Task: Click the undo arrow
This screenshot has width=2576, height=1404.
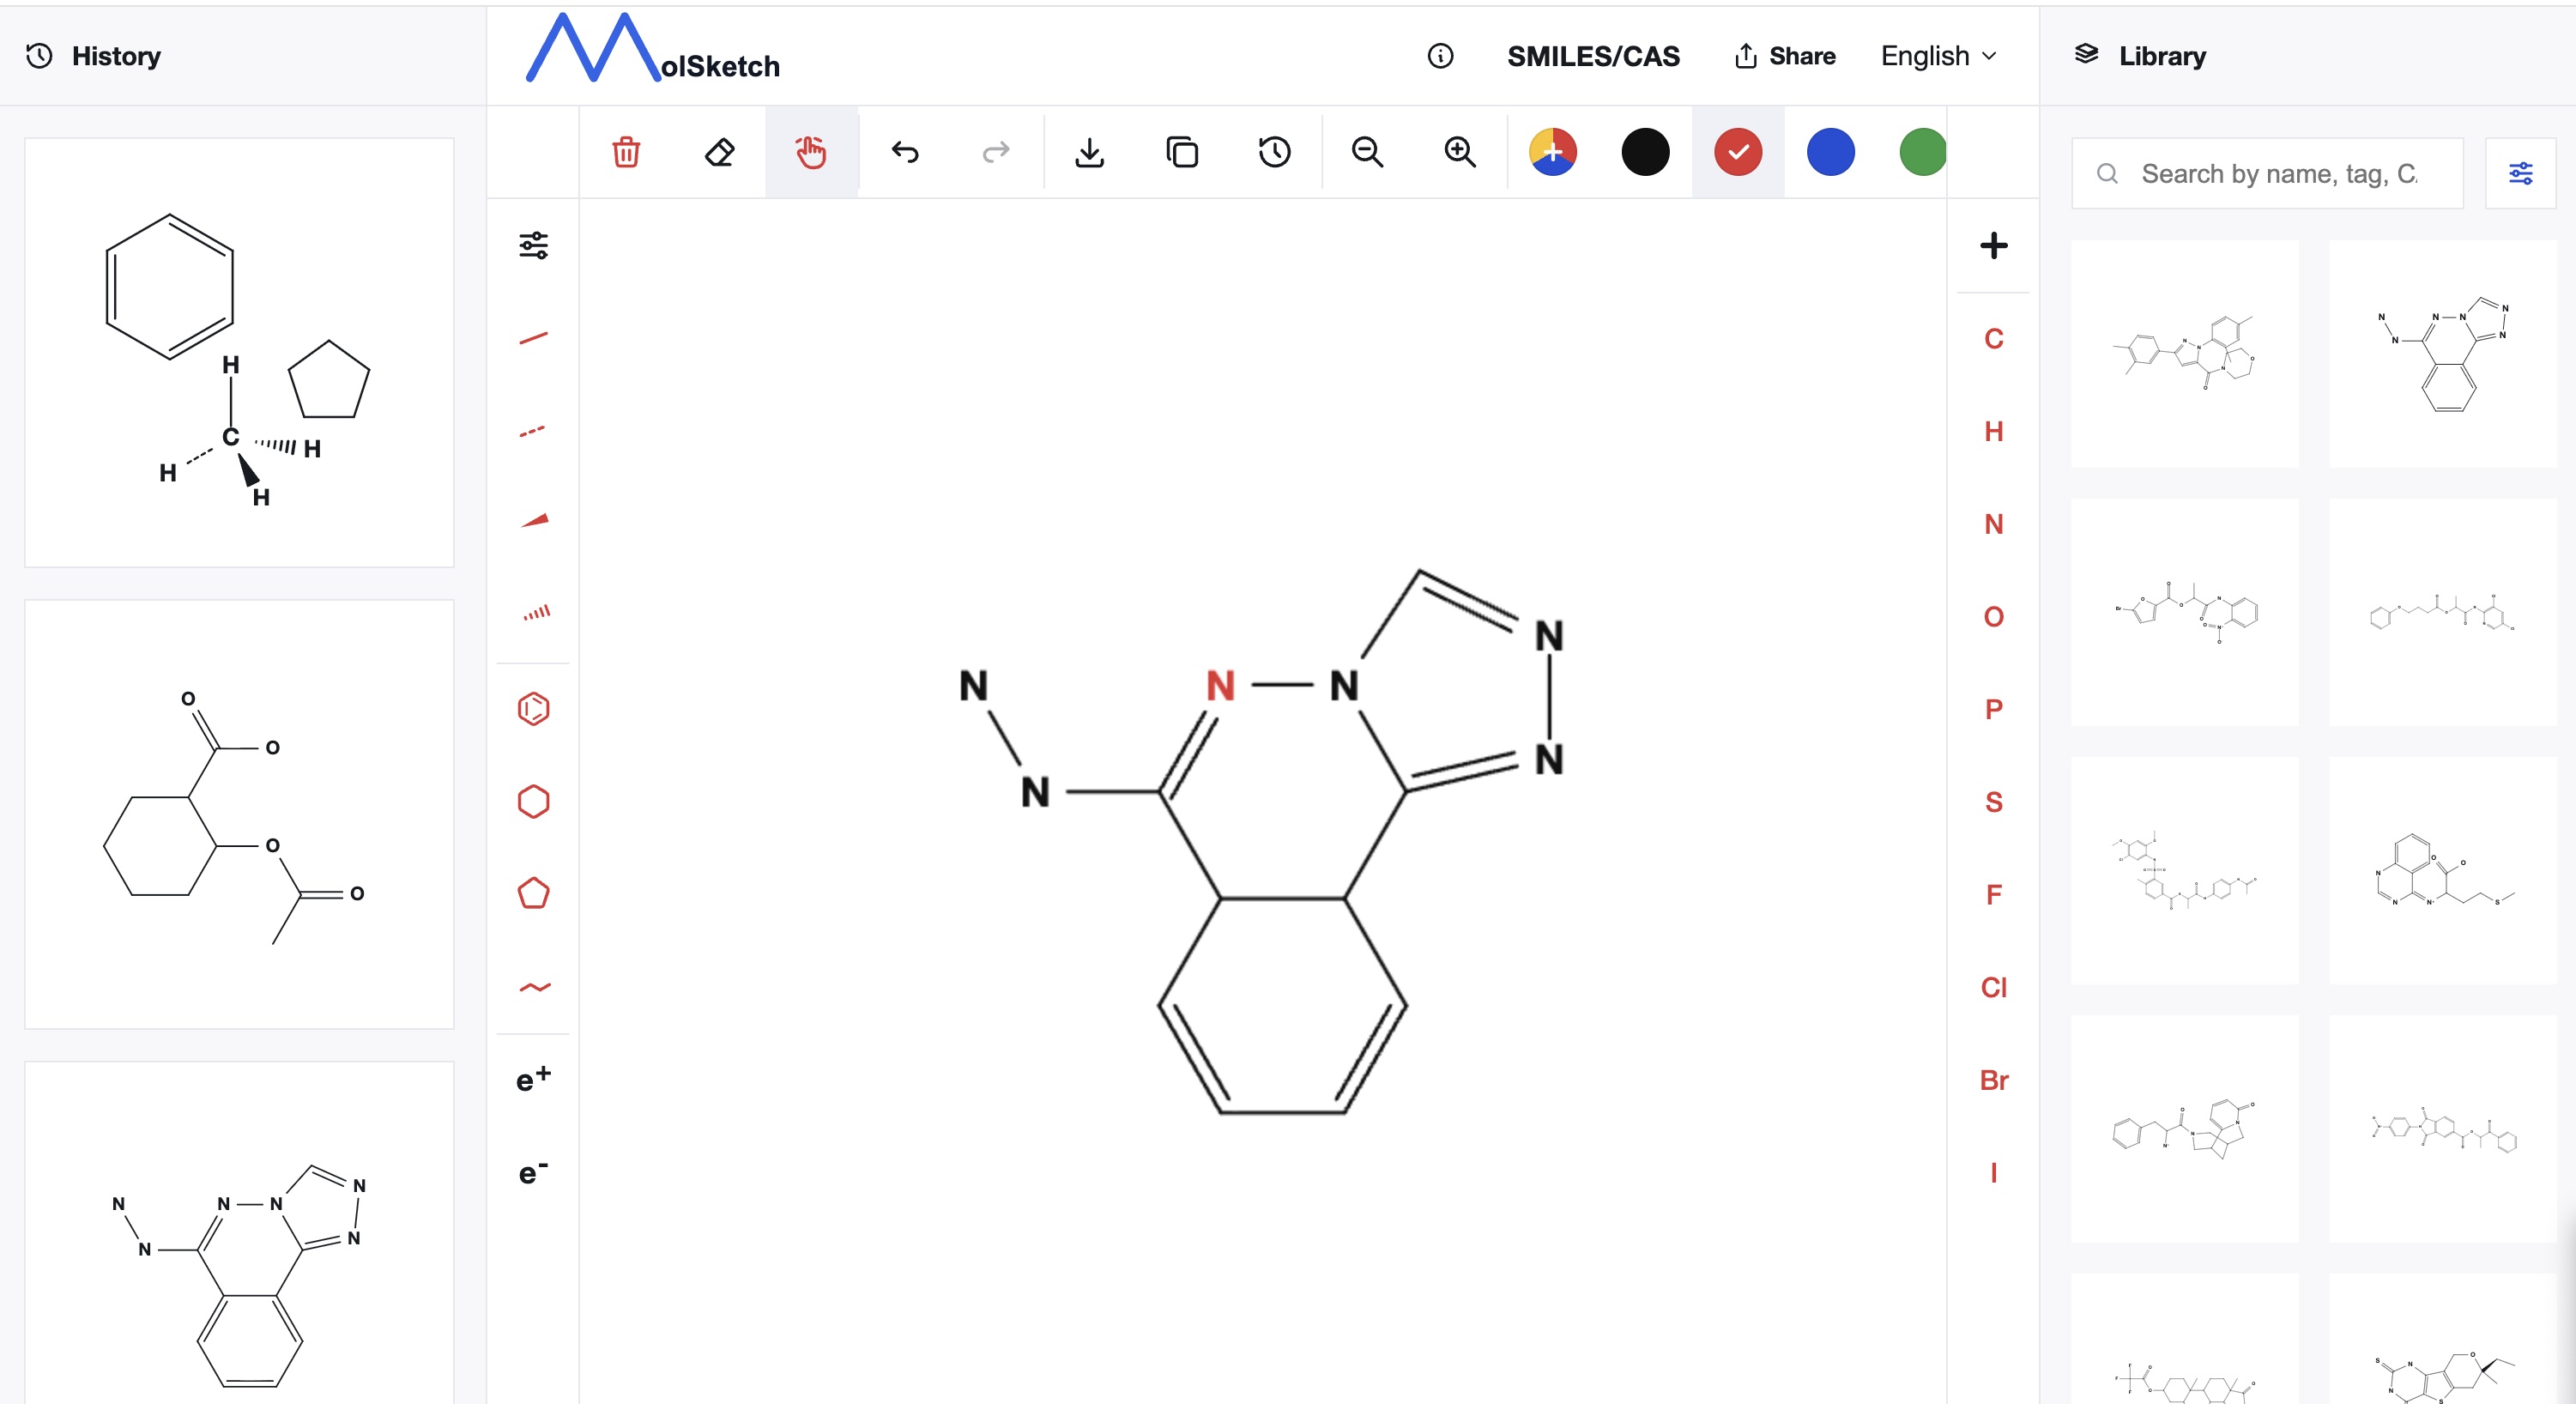Action: (904, 152)
